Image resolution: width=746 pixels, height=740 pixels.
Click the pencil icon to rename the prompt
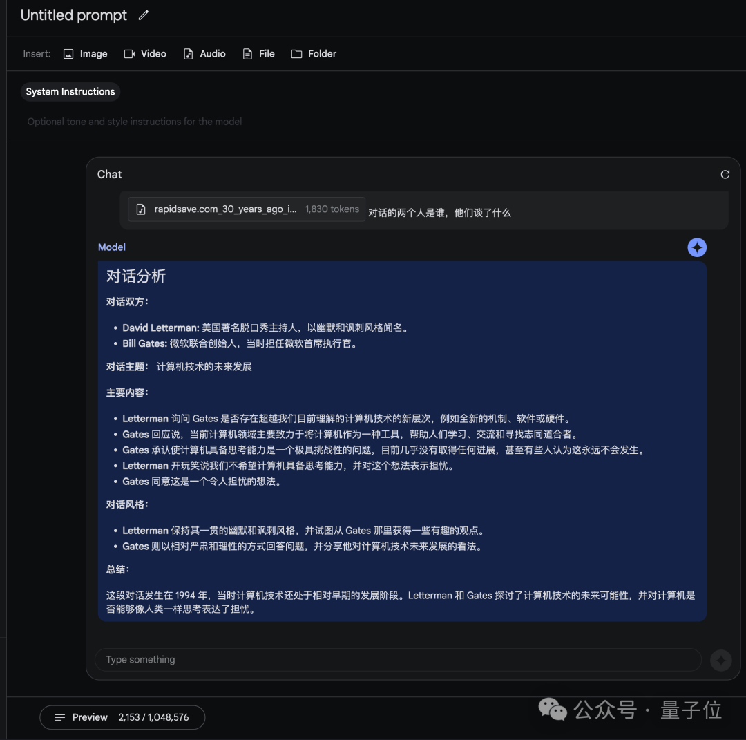143,15
